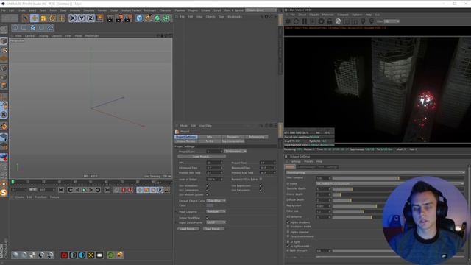Click FPS input field
471x265 pixels.
pyautogui.click(x=214, y=163)
